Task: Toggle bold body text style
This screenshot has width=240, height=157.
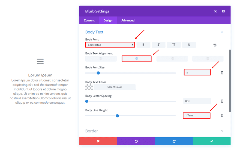Action: tap(143, 45)
